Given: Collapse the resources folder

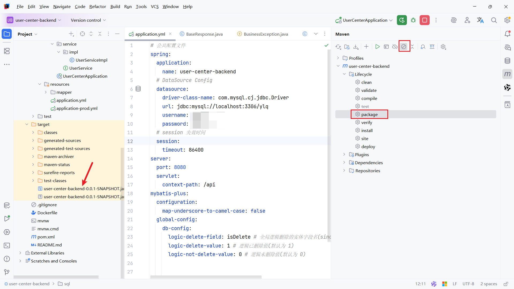Looking at the screenshot, I should (40, 84).
